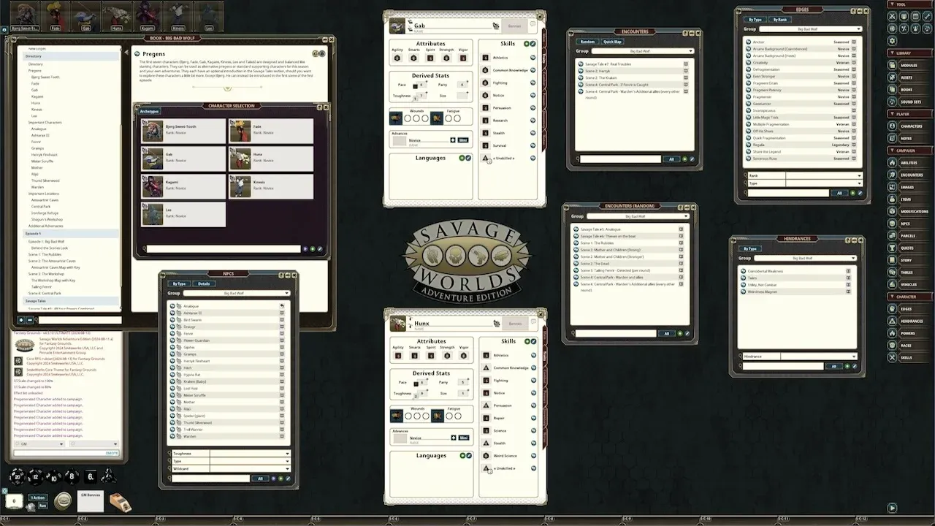Select the Bjorg portrait in top bar
The height and width of the screenshot is (526, 935).
coord(25,15)
